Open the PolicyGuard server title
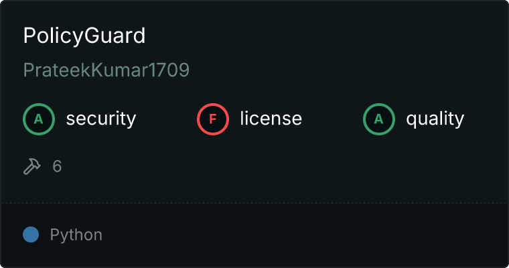Screen dimensions: 509x268 (x=84, y=36)
